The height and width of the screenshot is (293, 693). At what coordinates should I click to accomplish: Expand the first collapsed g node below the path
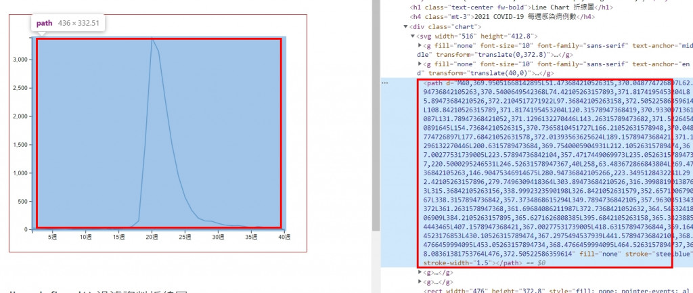(420, 272)
